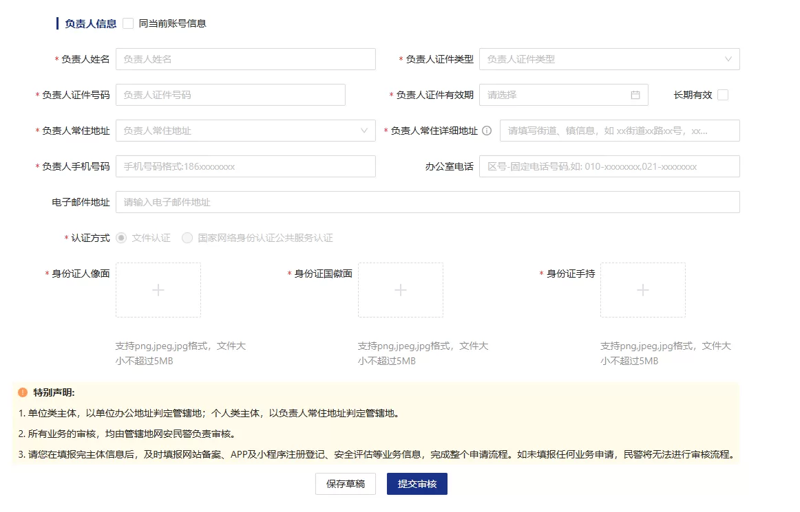Expand the 负责人常住地址 dropdown
Image resolution: width=800 pixels, height=512 pixels.
point(246,130)
